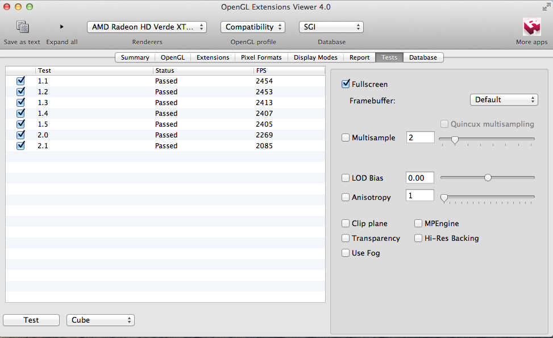Switch to the Database tab
Image resolution: width=553 pixels, height=338 pixels.
click(x=423, y=57)
